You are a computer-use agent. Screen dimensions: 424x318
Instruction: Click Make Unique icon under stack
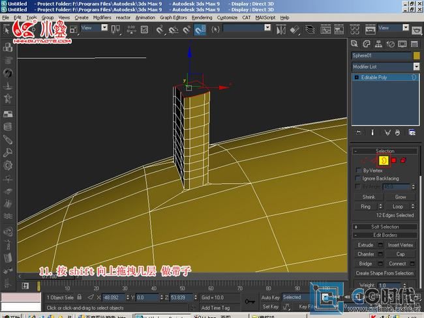pyautogui.click(x=387, y=132)
